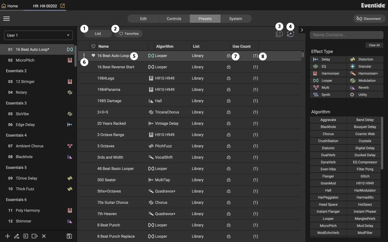The image size is (388, 242).
Task: Switch to the System tab
Action: [236, 19]
